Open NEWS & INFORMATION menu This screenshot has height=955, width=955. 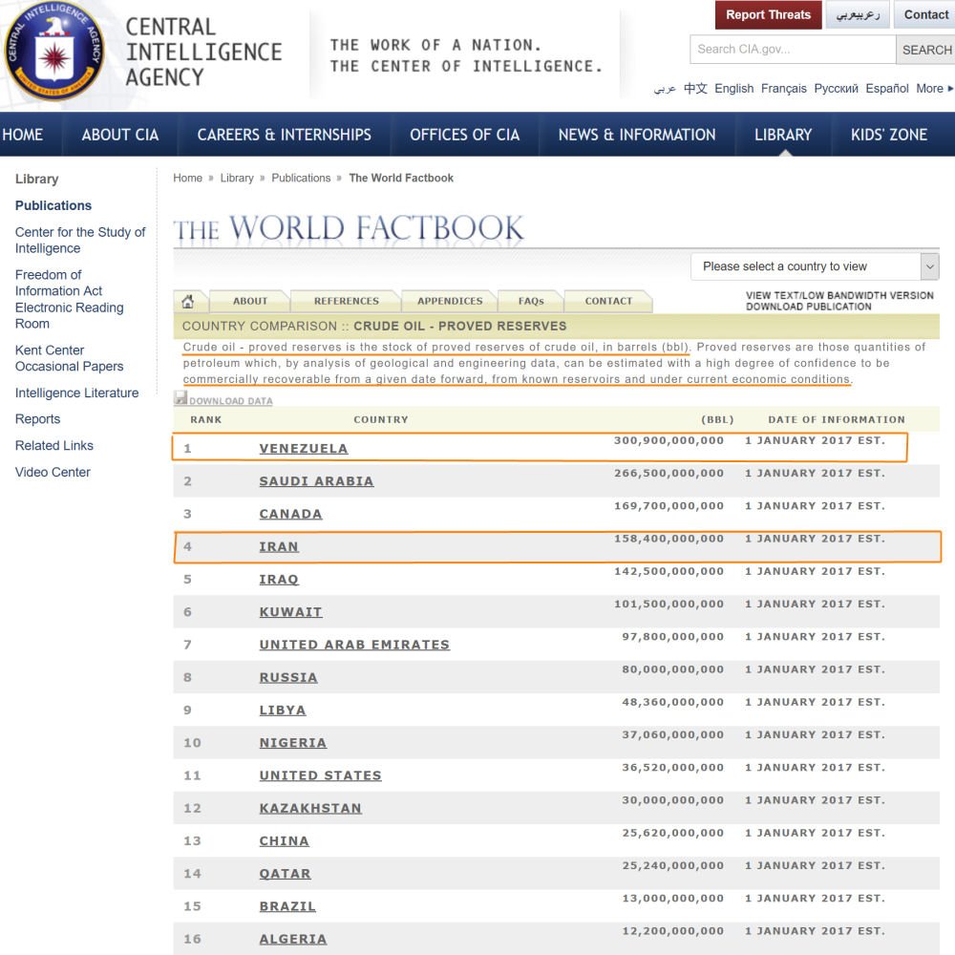(x=637, y=135)
